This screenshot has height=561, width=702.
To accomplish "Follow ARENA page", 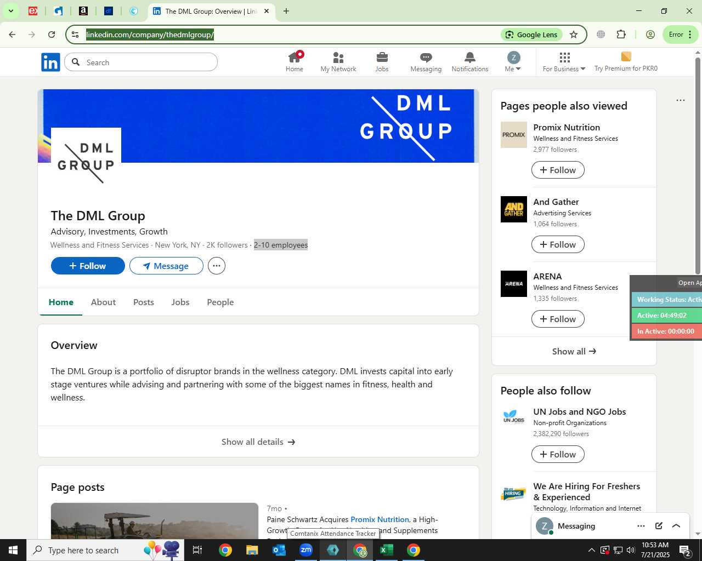I will click(558, 319).
